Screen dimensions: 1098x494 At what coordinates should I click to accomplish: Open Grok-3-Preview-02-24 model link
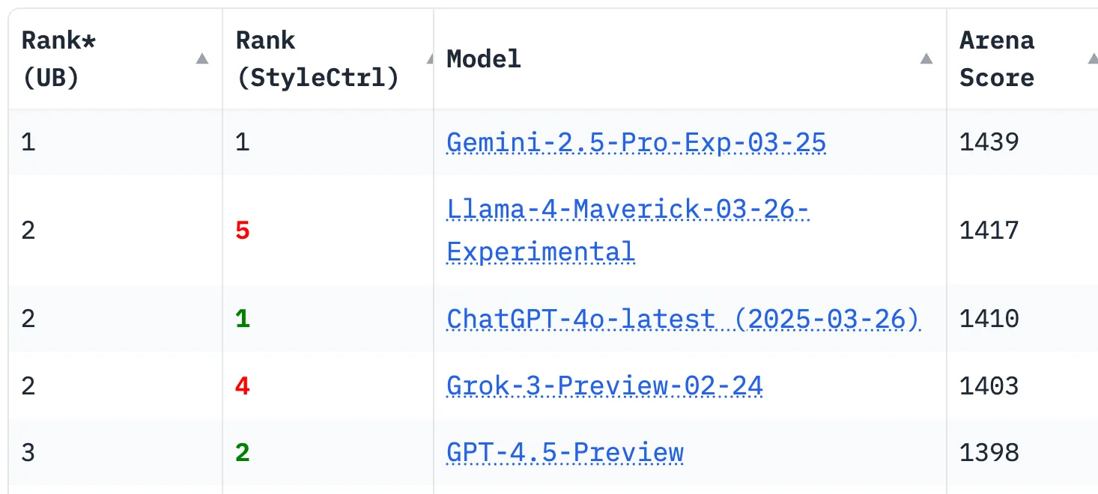click(x=604, y=386)
